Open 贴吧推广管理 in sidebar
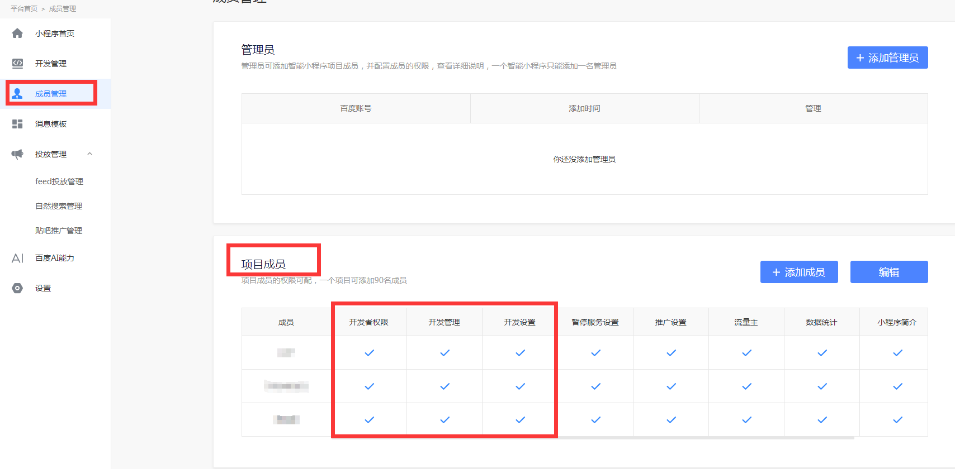This screenshot has width=955, height=469. 58,231
